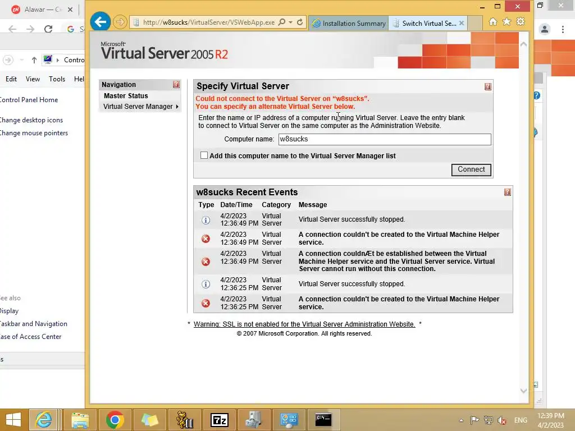Click info icon of first stopped event

(206, 220)
